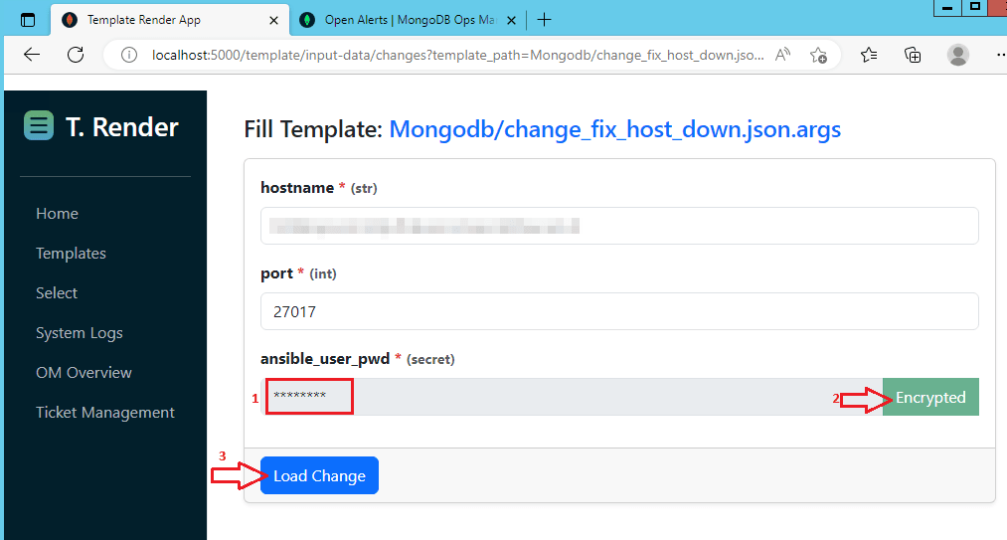The width and height of the screenshot is (1007, 540).
Task: Click the green Encrypted button
Action: click(x=930, y=397)
